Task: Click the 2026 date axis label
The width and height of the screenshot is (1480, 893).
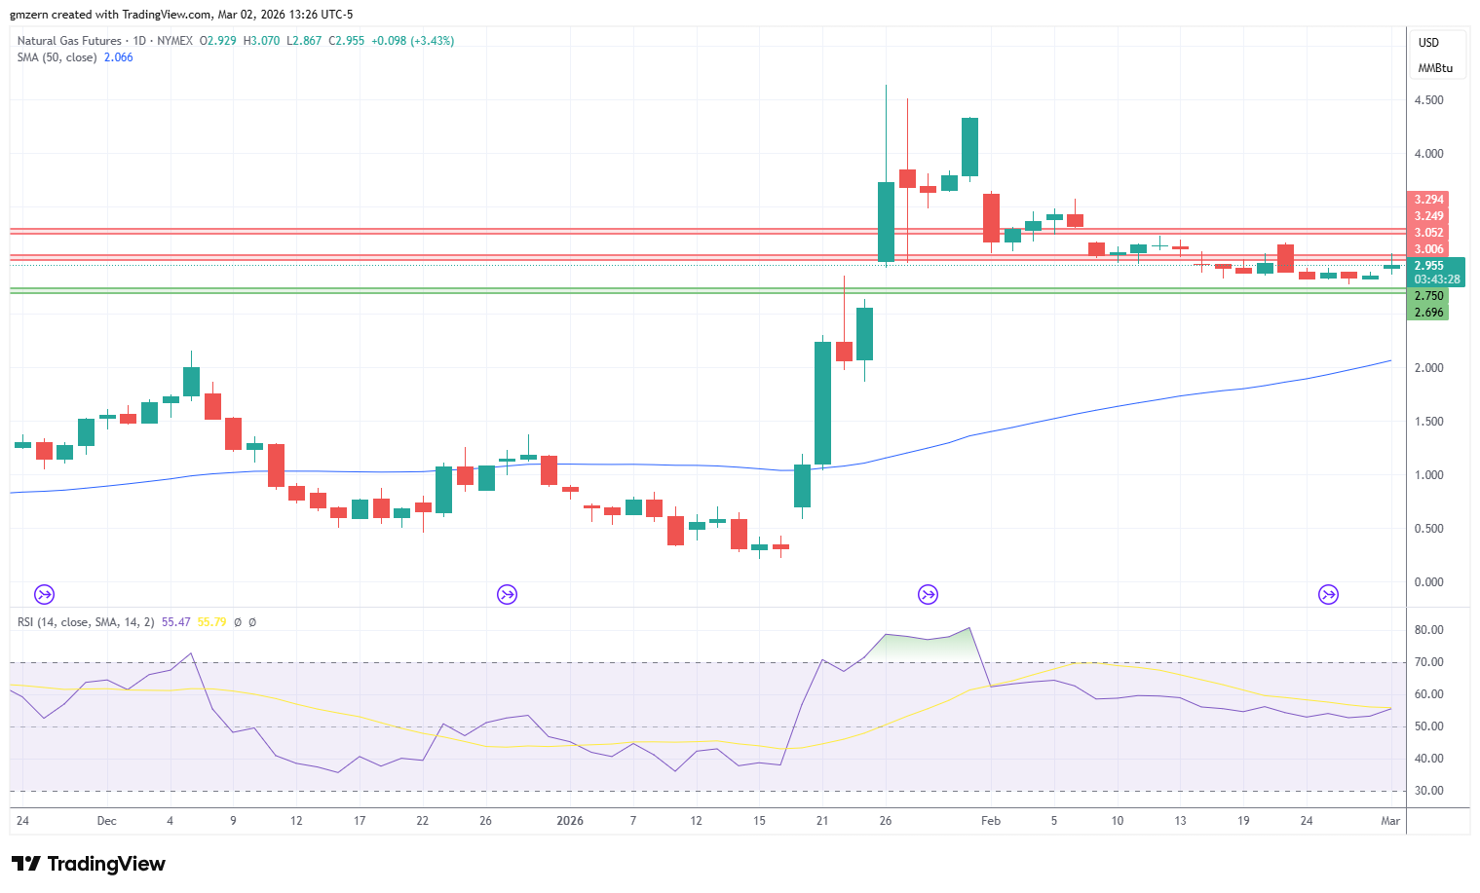Action: (x=570, y=821)
